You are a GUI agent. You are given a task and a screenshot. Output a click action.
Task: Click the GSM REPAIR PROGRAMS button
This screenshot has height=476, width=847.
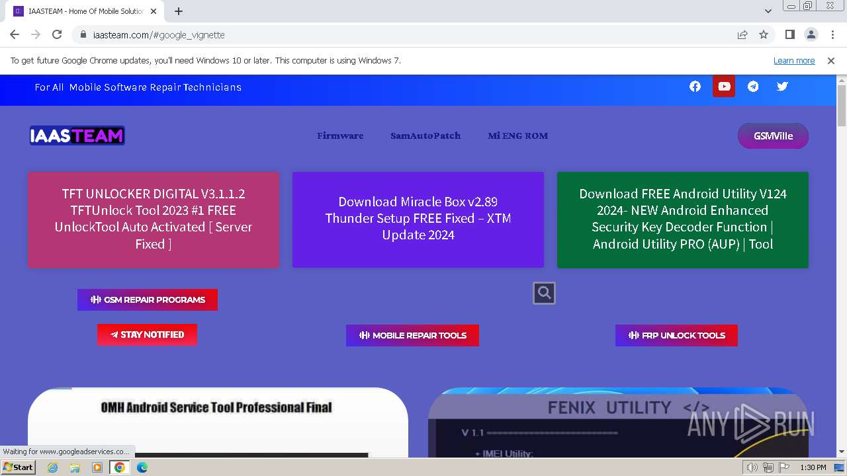pos(148,299)
